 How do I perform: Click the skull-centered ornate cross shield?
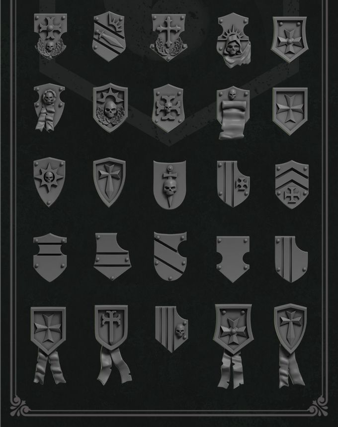[x=168, y=108]
